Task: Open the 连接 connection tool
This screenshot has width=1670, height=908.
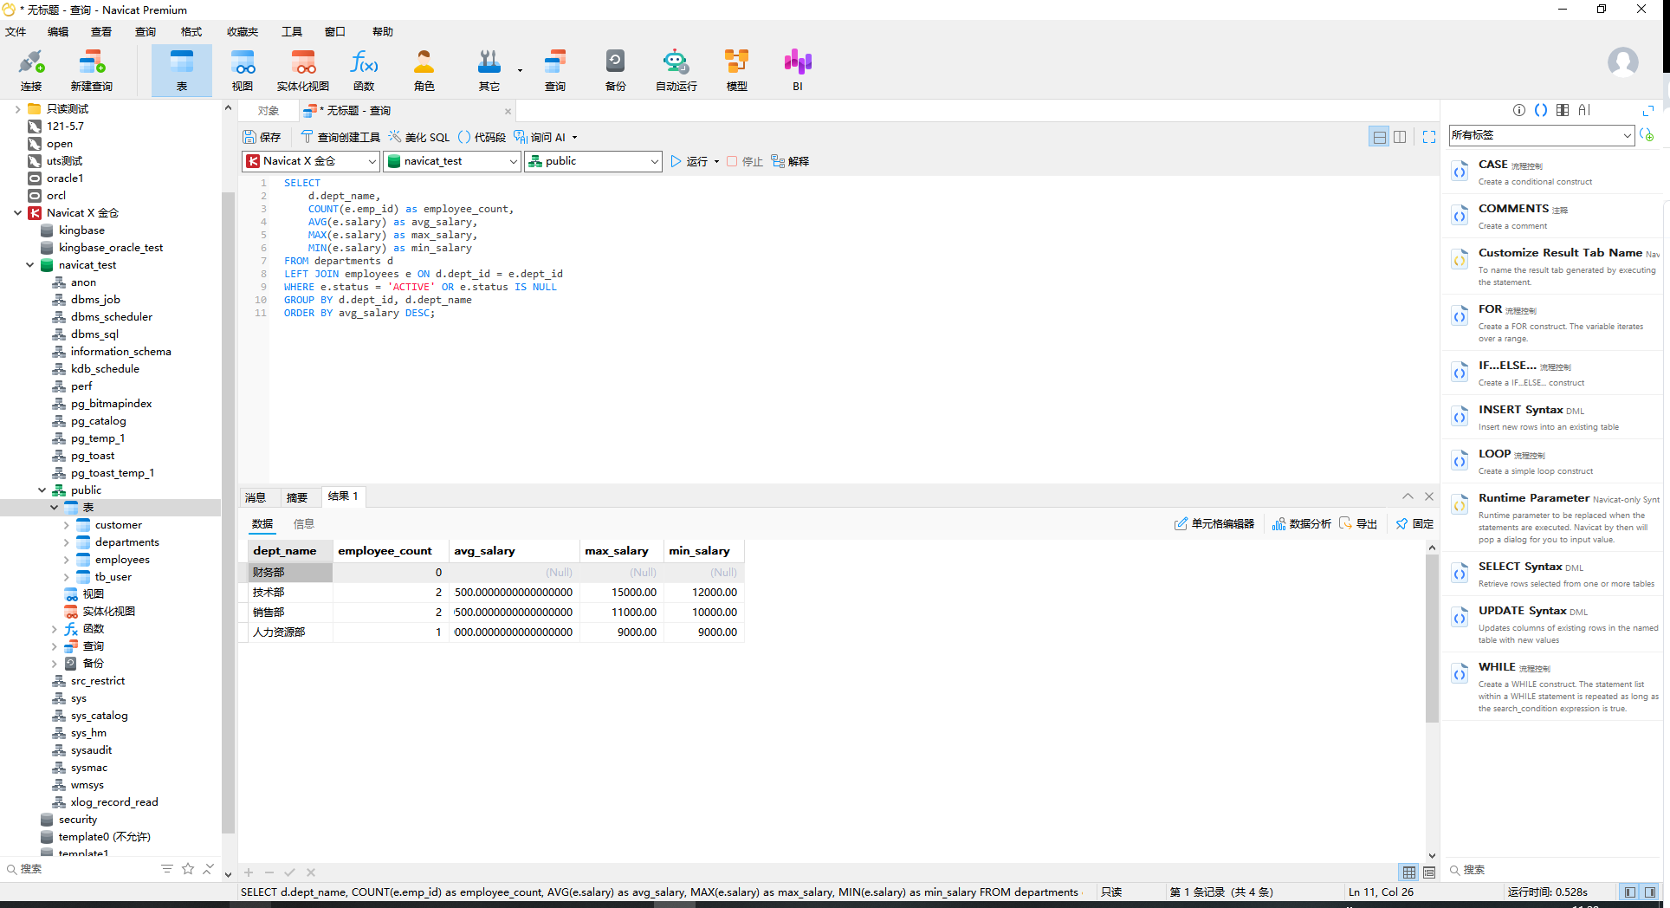Action: click(31, 70)
